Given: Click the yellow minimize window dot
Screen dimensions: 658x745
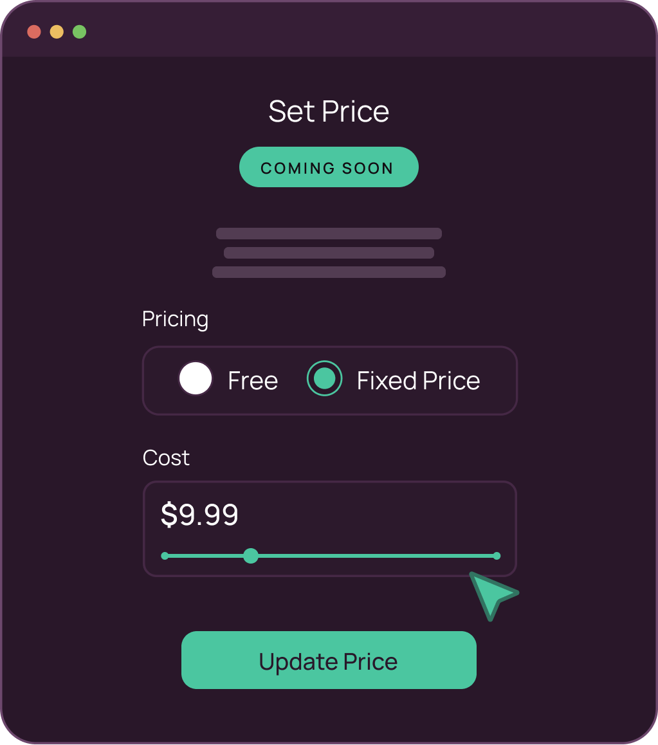Looking at the screenshot, I should point(57,32).
